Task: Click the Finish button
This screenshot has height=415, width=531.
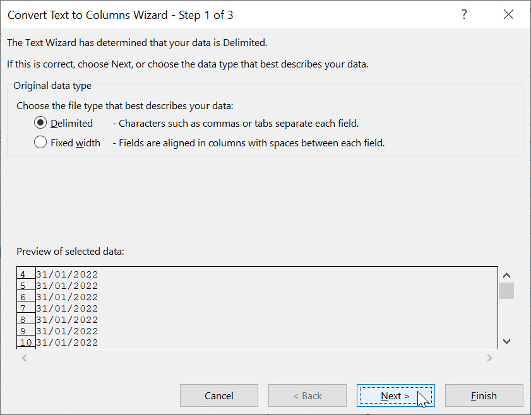Action: [484, 395]
